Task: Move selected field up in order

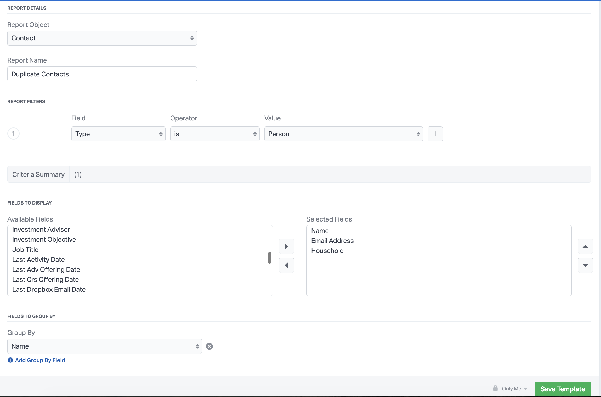Action: tap(585, 246)
